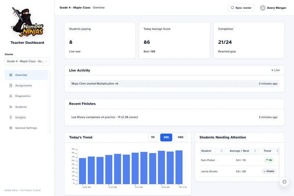Open the Overview menu item
Image resolution: width=294 pixels, height=196 pixels.
26,75
